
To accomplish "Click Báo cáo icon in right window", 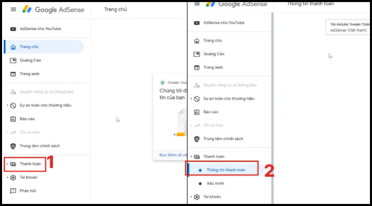I will 197,112.
